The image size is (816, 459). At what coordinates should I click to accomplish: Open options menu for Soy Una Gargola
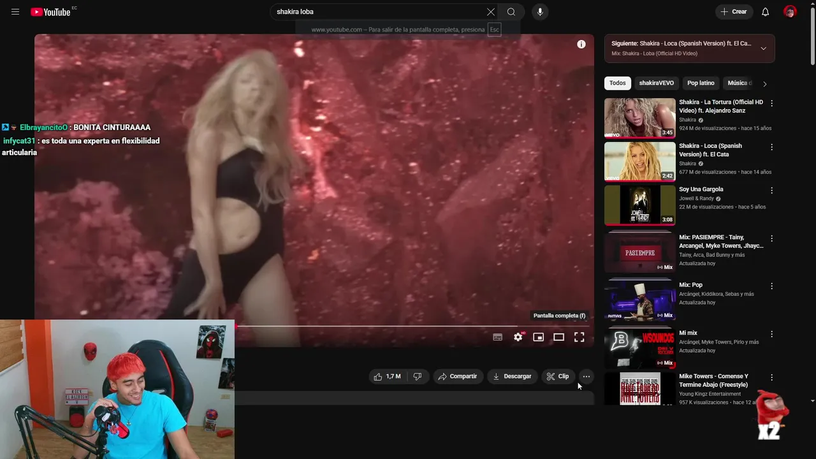click(771, 191)
